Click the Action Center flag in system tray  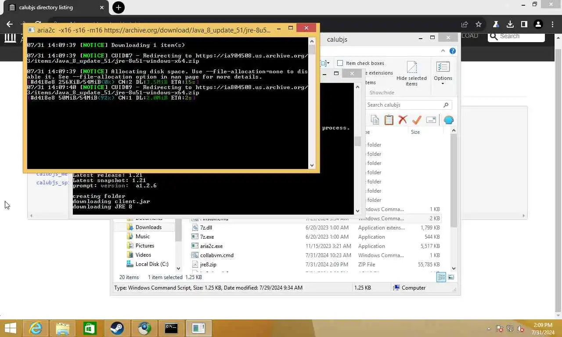pyautogui.click(x=500, y=329)
